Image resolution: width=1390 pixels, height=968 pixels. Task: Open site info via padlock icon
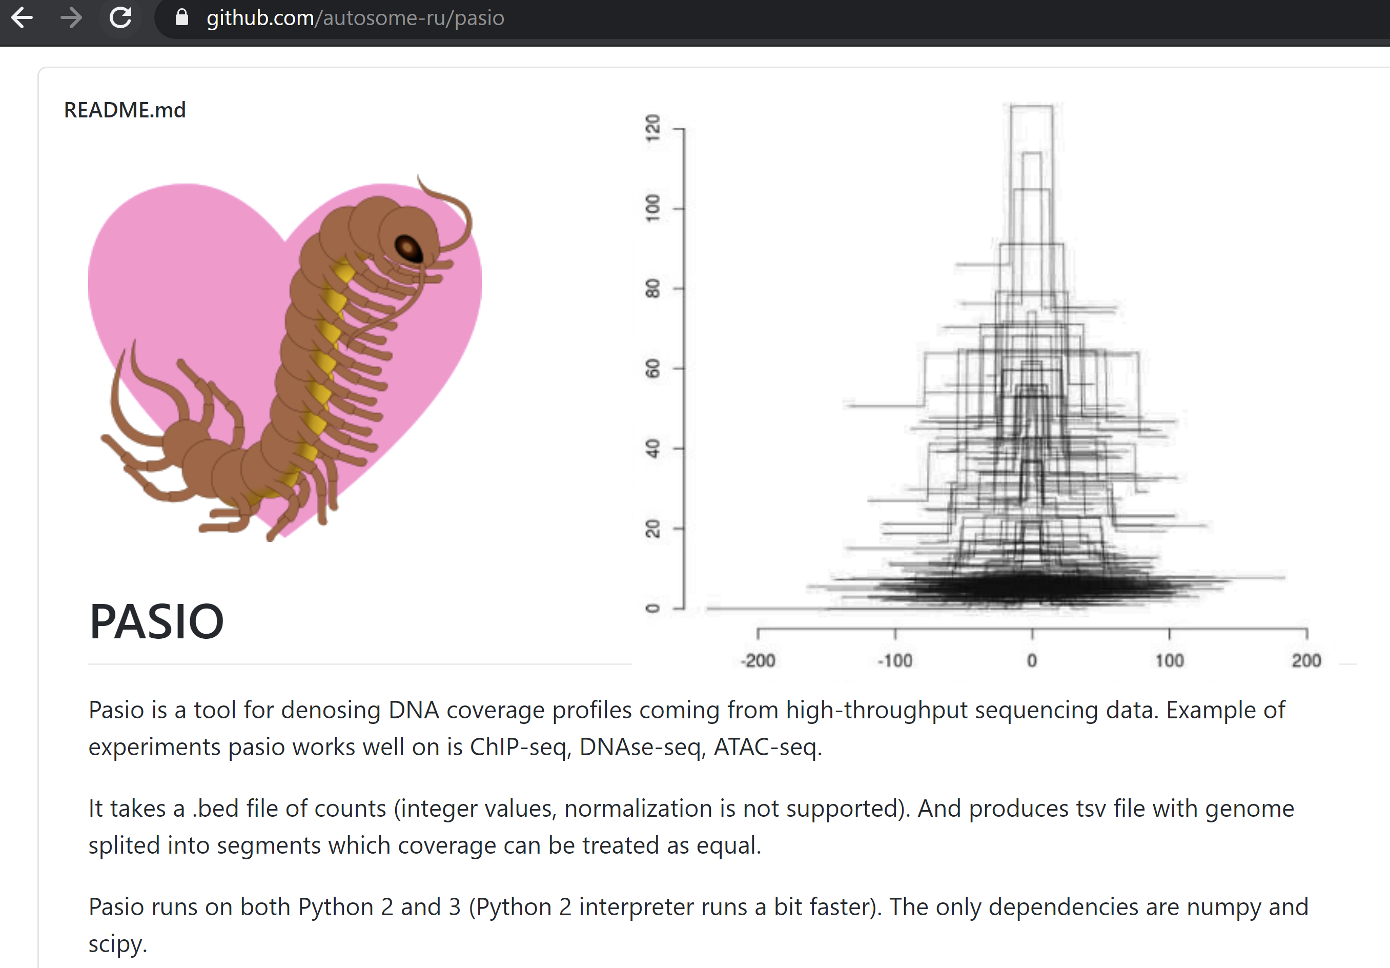[x=181, y=17]
